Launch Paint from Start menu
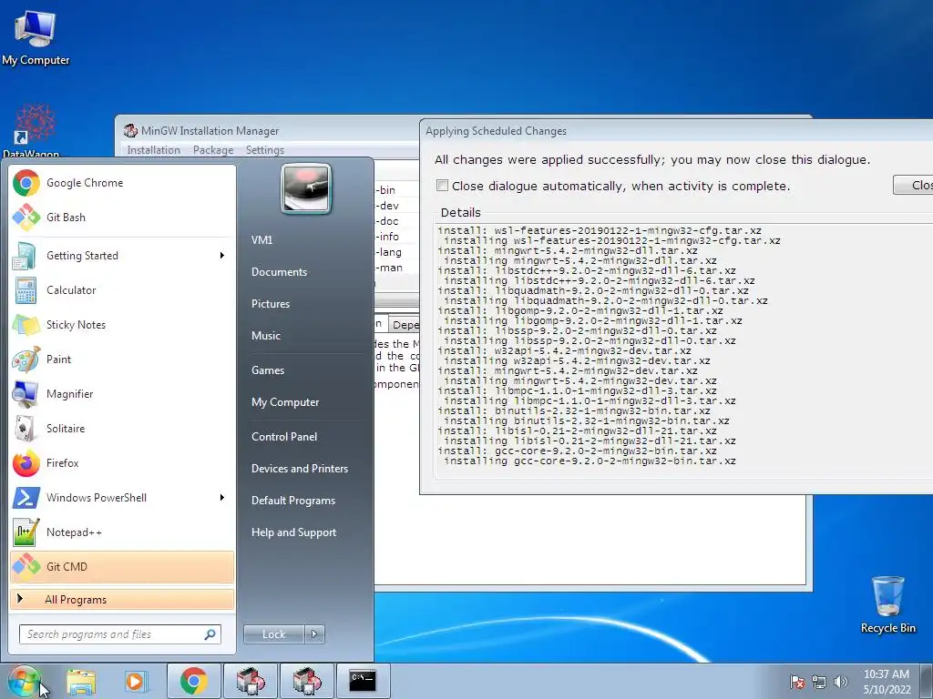This screenshot has height=699, width=933. pos(122,359)
